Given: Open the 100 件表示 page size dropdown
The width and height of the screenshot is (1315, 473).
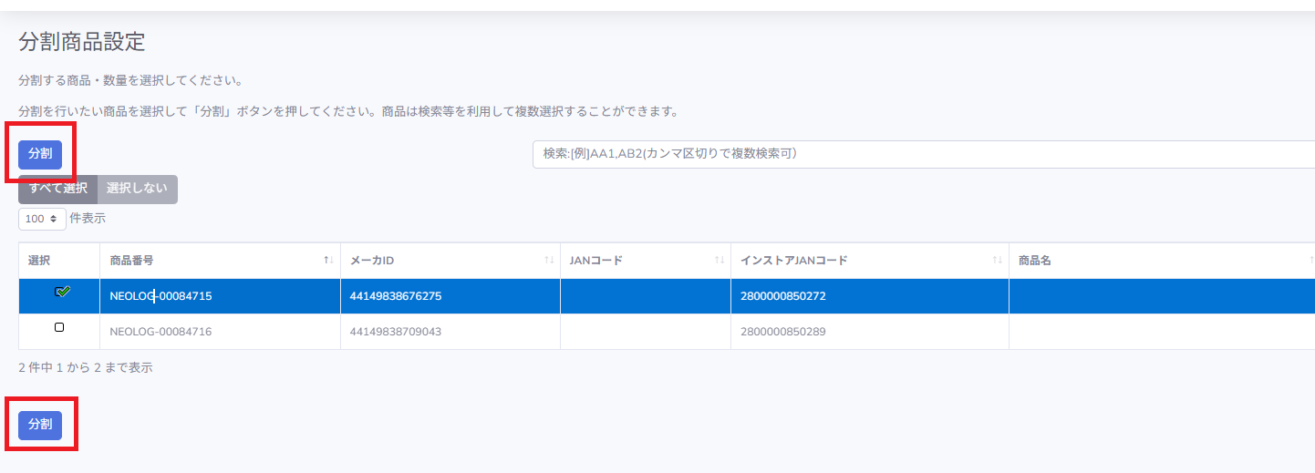Looking at the screenshot, I should tap(42, 219).
